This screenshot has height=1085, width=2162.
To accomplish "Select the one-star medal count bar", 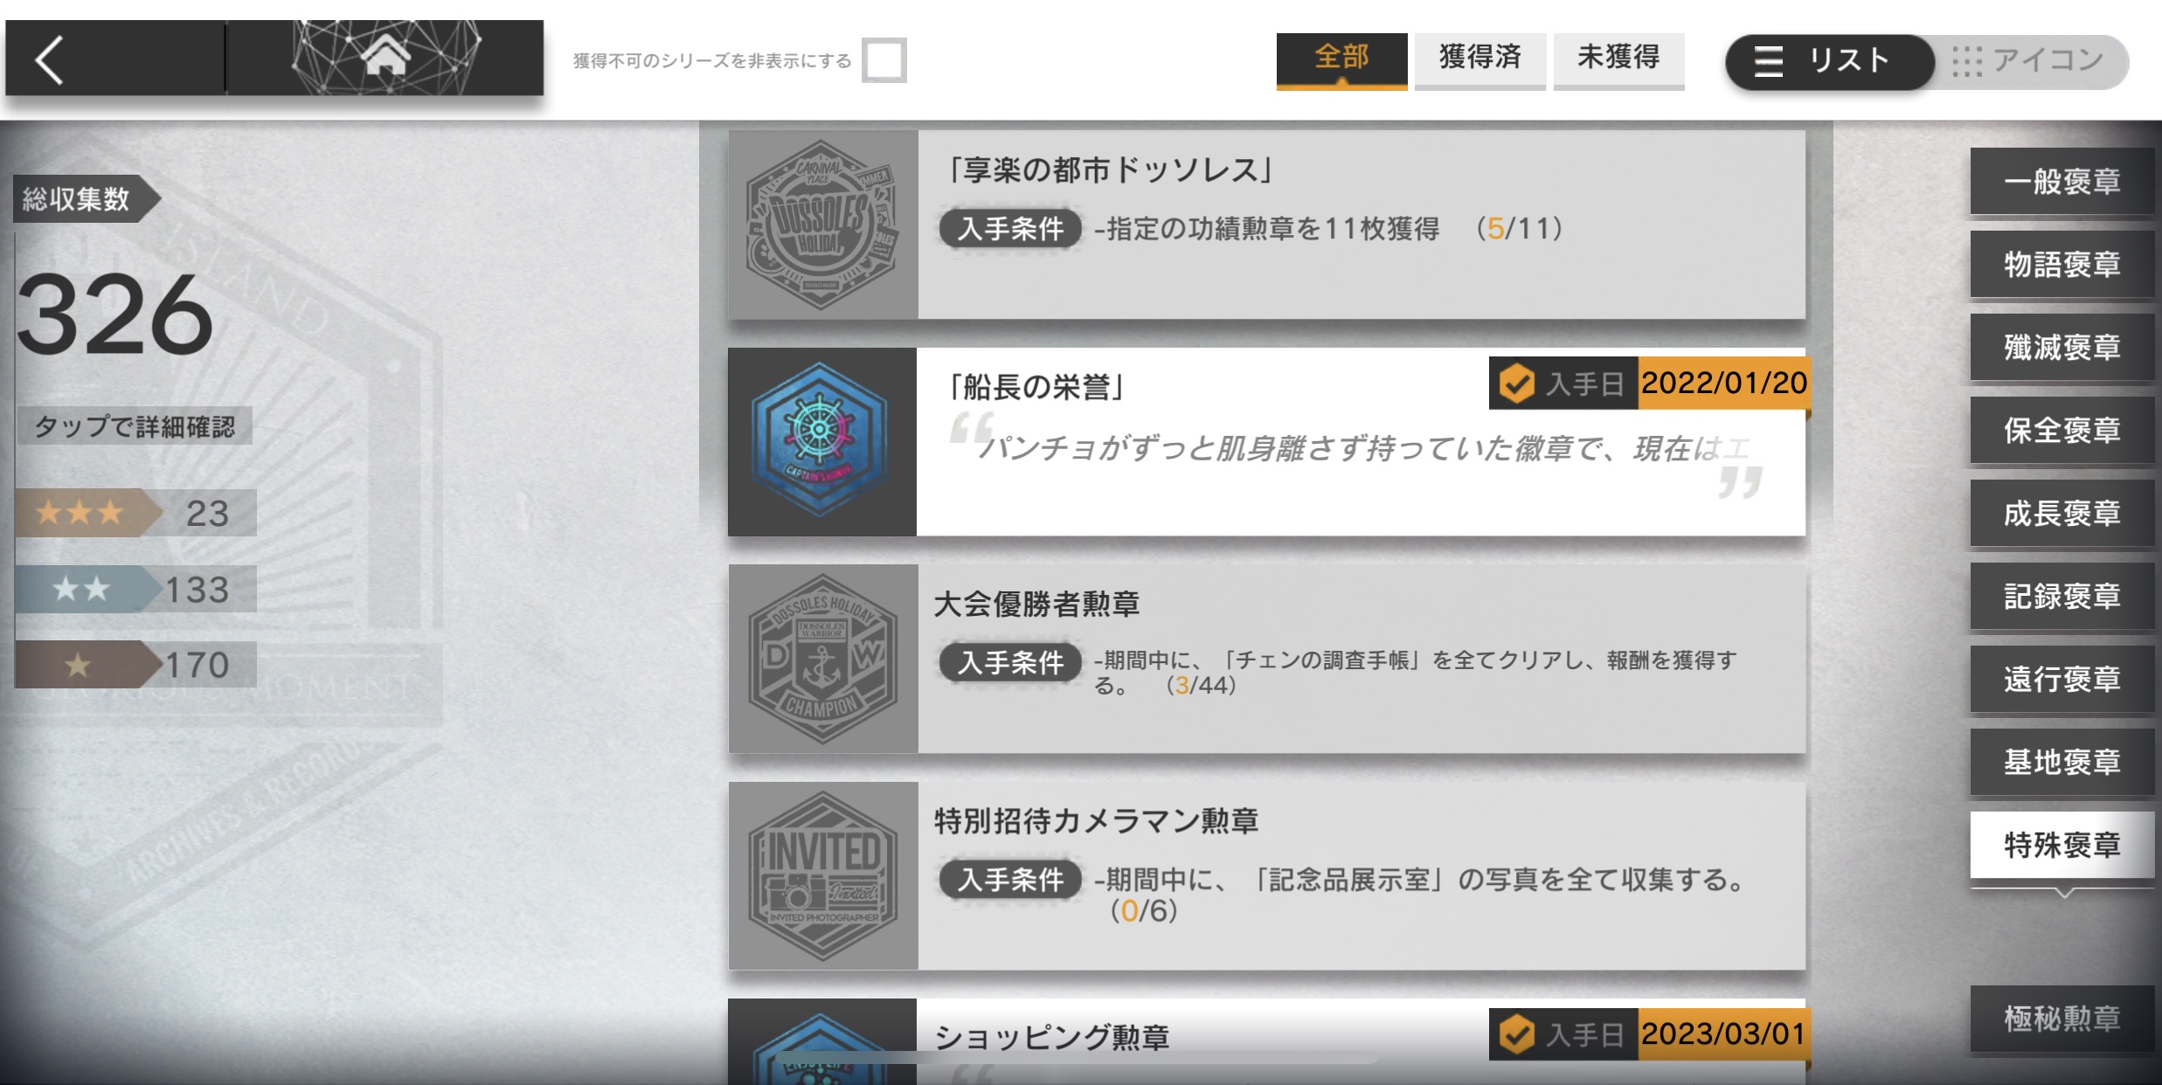I will 135,665.
